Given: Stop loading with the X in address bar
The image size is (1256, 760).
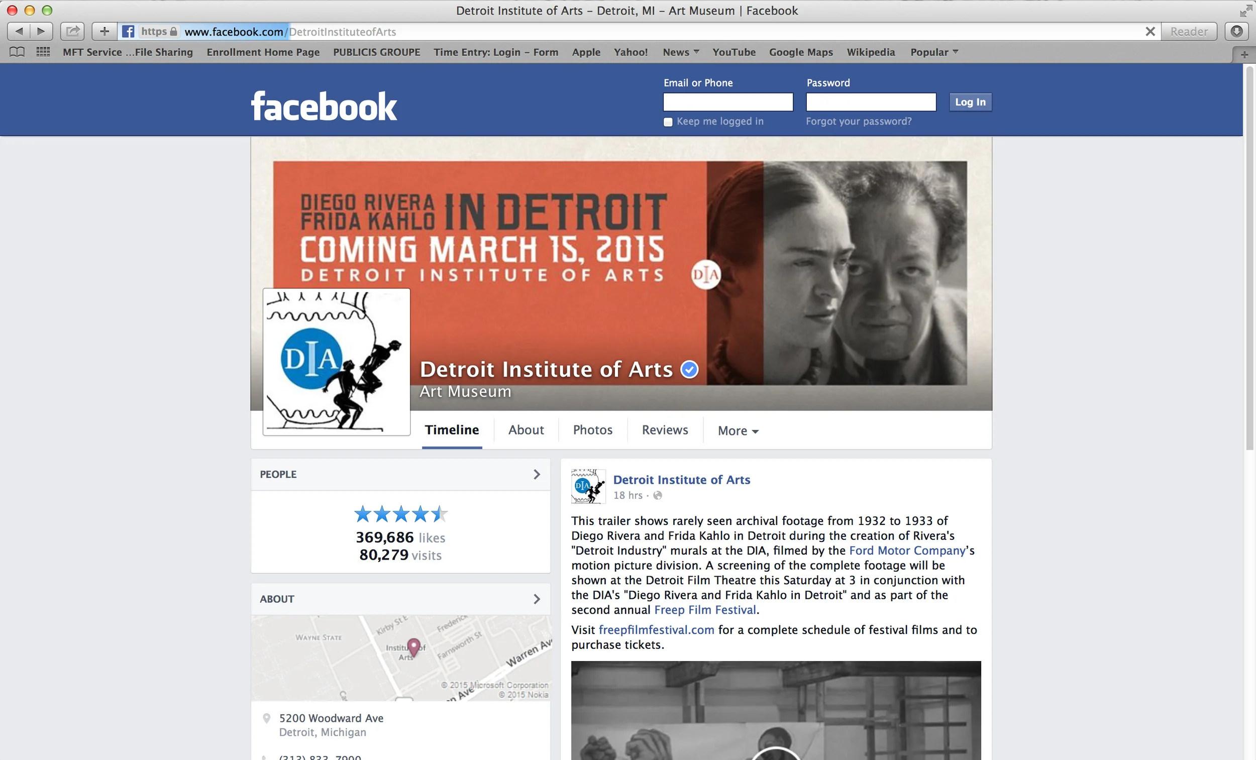Looking at the screenshot, I should coord(1150,32).
